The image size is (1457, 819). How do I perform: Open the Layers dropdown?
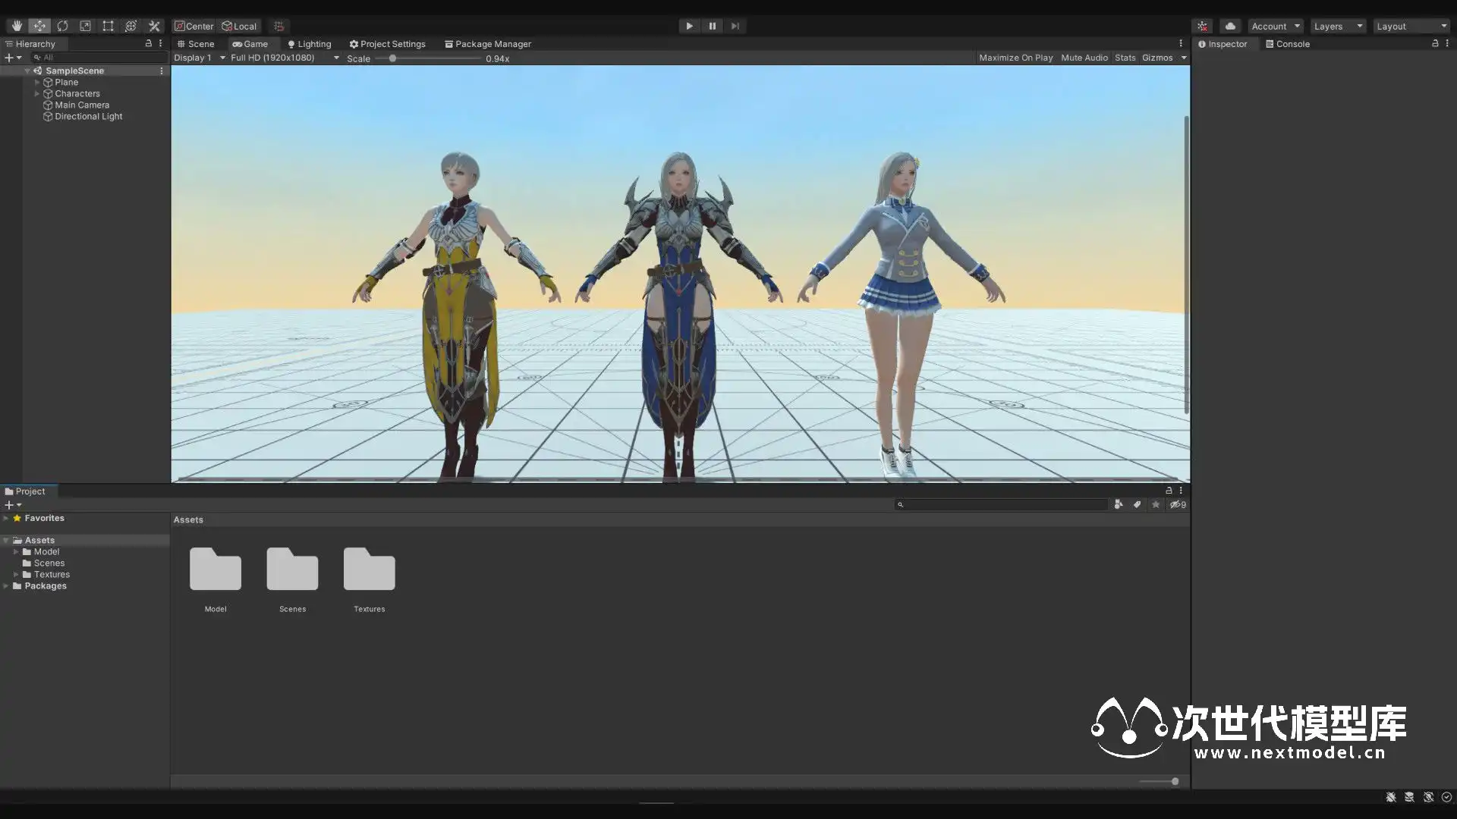tap(1337, 26)
